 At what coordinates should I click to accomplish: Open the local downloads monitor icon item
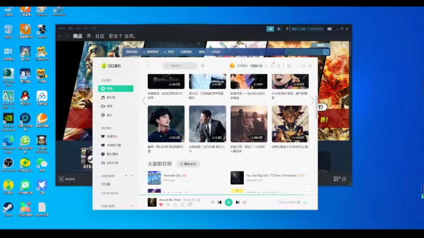coord(111,145)
